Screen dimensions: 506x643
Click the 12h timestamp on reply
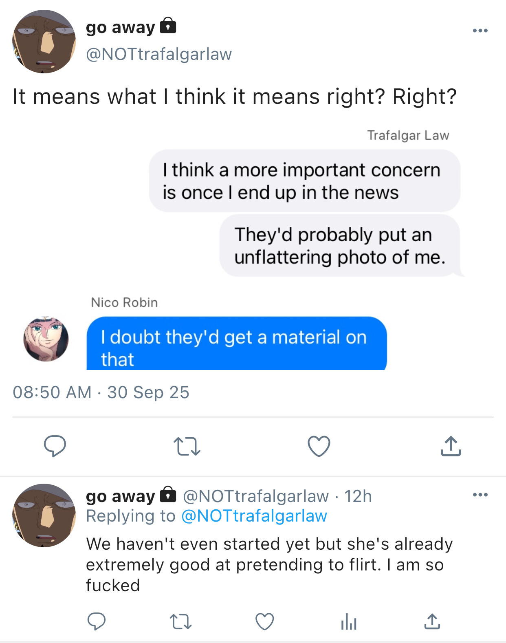[x=358, y=496]
